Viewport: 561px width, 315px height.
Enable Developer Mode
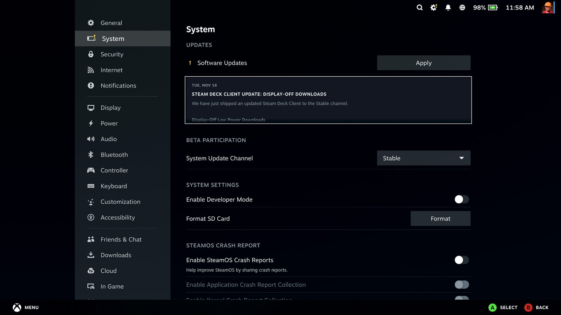point(461,199)
